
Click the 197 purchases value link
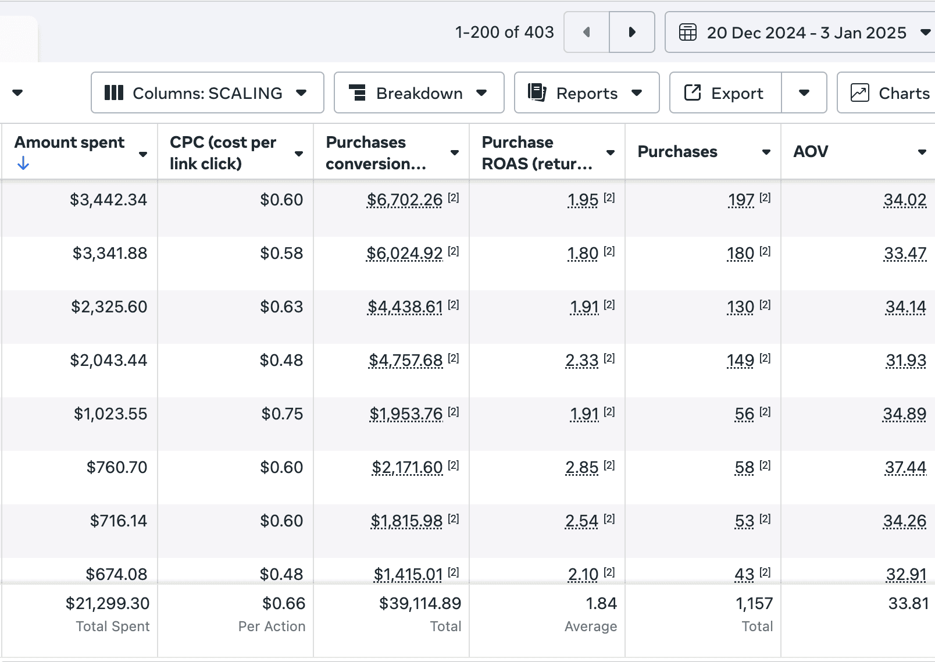(741, 200)
